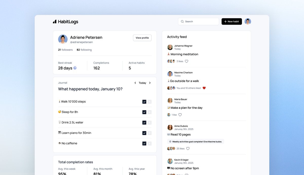Screen dimensions: 304x175
Task: Open Kevin Krieger's avatar
Action: pyautogui.click(x=170, y=161)
